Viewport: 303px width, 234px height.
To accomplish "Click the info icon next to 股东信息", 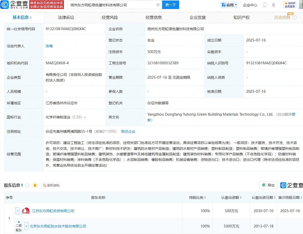I will (27, 185).
